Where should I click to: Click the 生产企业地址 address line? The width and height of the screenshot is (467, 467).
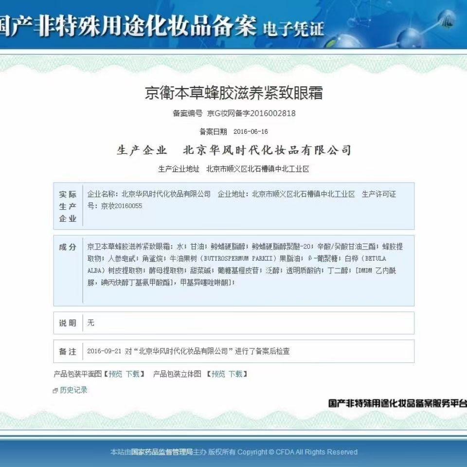coord(234,169)
